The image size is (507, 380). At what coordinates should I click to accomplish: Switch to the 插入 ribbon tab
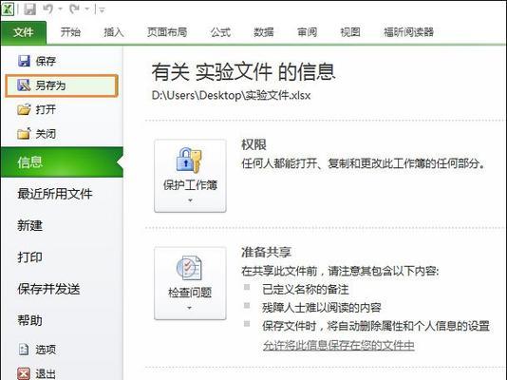click(x=114, y=32)
